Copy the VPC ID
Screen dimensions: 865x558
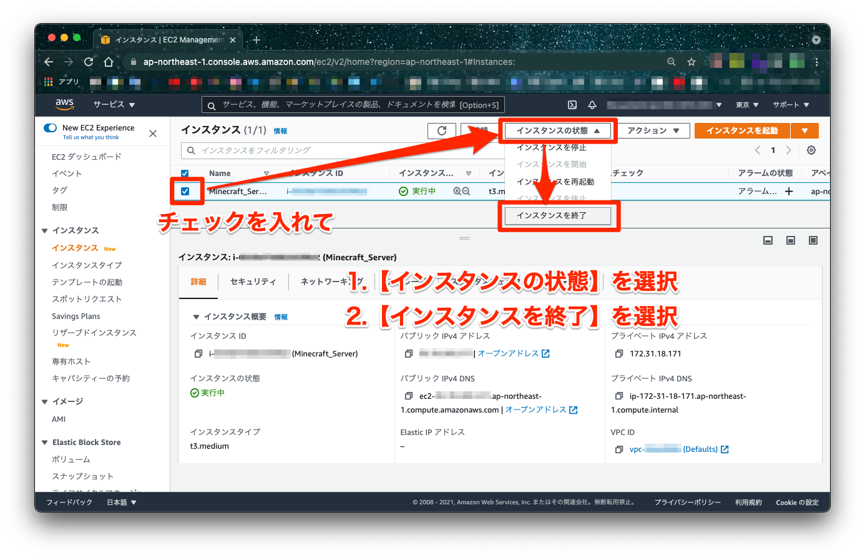(x=619, y=449)
